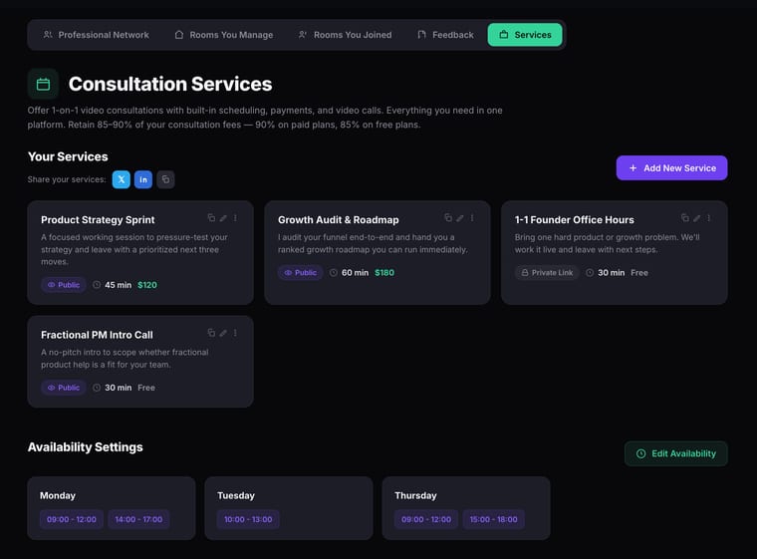Click the $180 price on Growth Audit

384,273
